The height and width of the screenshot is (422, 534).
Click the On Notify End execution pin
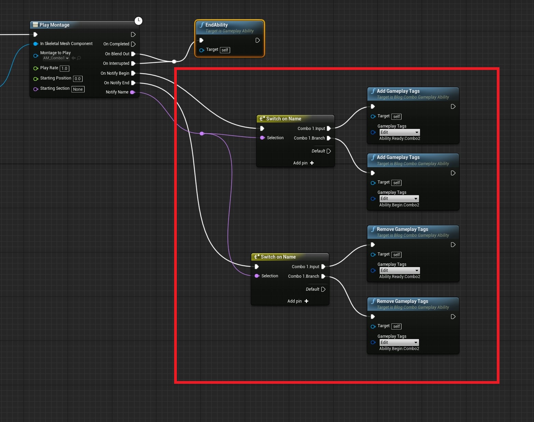click(133, 83)
